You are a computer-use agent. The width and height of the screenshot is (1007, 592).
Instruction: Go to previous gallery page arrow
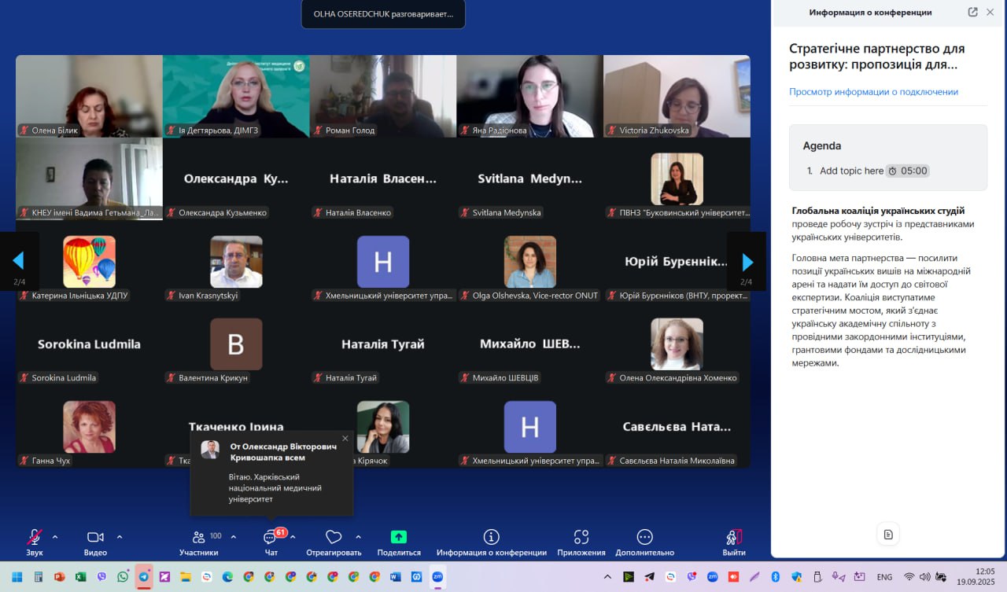[19, 262]
